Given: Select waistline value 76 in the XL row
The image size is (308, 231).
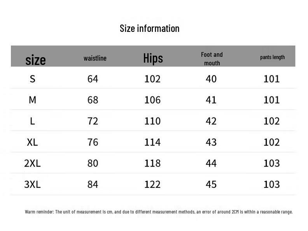Looking at the screenshot, I should (93, 142).
